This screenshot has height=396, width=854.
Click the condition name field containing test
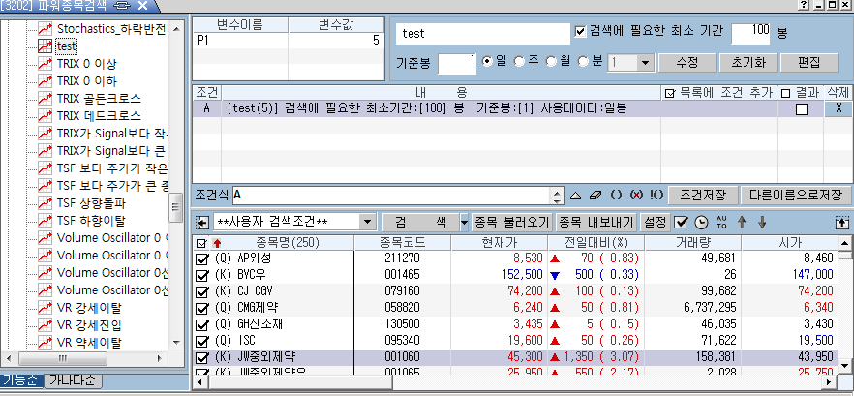click(482, 33)
